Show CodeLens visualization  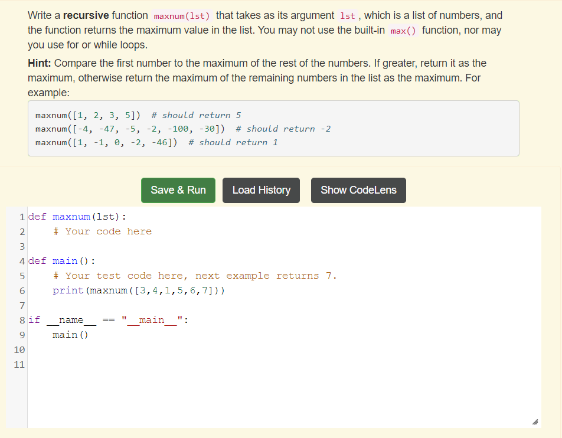358,190
